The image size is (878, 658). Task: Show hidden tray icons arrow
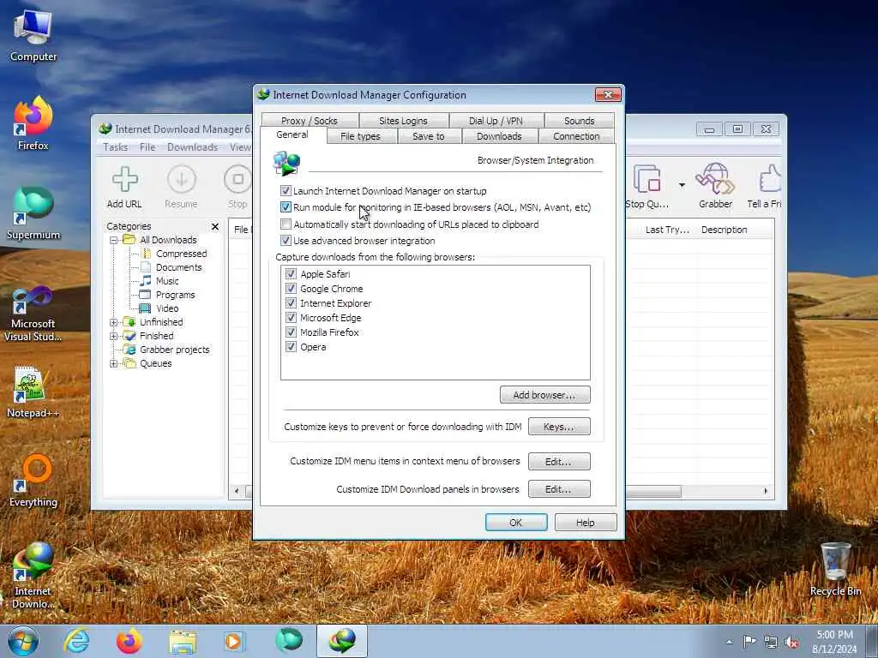click(729, 643)
